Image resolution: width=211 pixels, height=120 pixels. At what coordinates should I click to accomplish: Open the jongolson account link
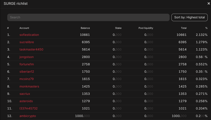26,57
